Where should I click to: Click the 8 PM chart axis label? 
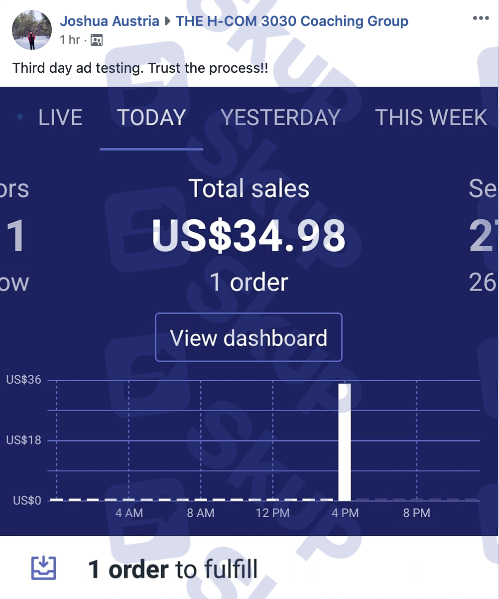416,513
